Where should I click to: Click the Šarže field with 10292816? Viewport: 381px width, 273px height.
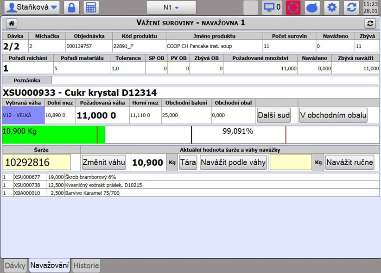coord(37,162)
